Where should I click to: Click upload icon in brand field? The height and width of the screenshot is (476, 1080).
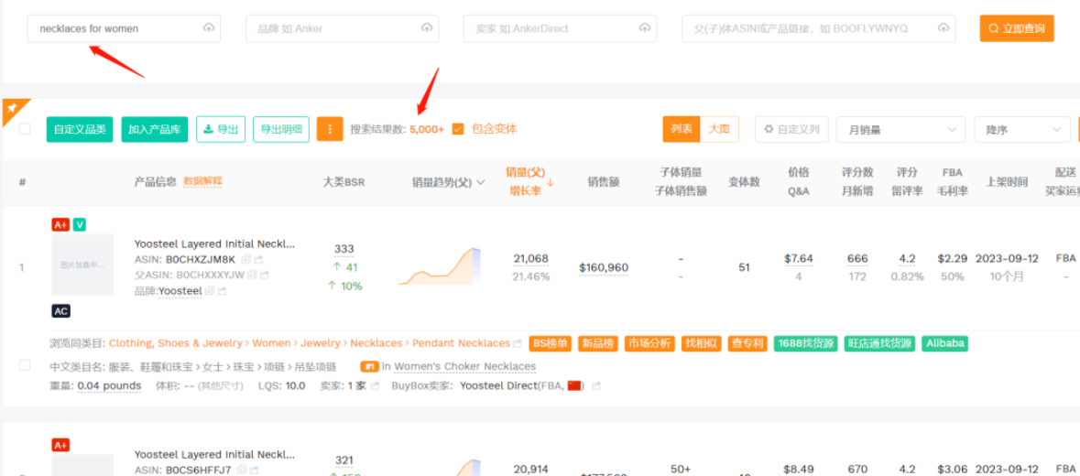click(426, 28)
